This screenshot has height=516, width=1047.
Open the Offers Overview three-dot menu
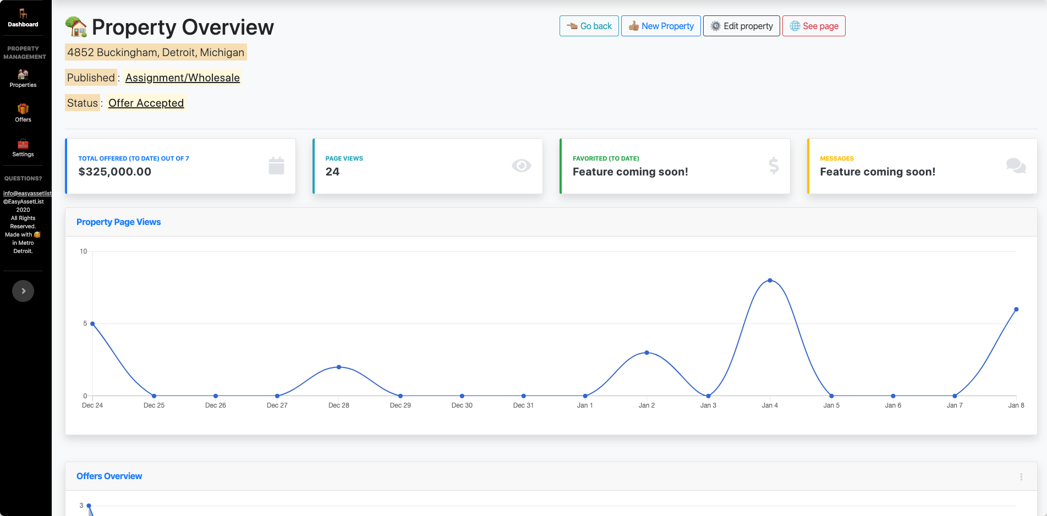pyautogui.click(x=1021, y=477)
